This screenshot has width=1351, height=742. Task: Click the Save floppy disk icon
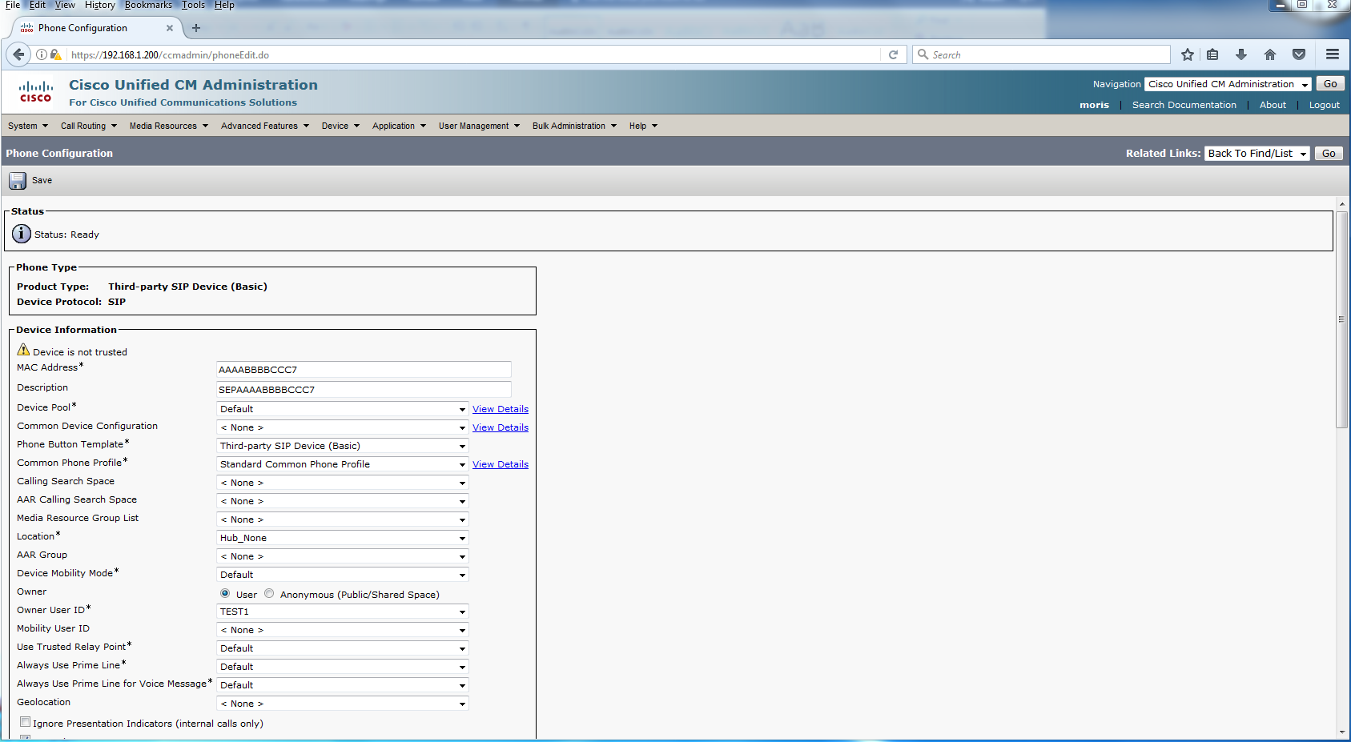[x=18, y=180]
